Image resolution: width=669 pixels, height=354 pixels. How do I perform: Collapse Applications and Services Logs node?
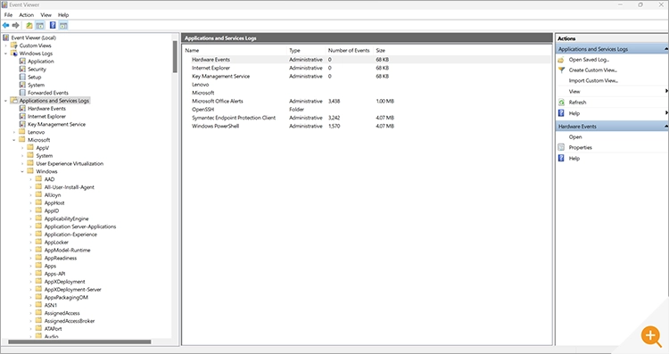[5, 101]
